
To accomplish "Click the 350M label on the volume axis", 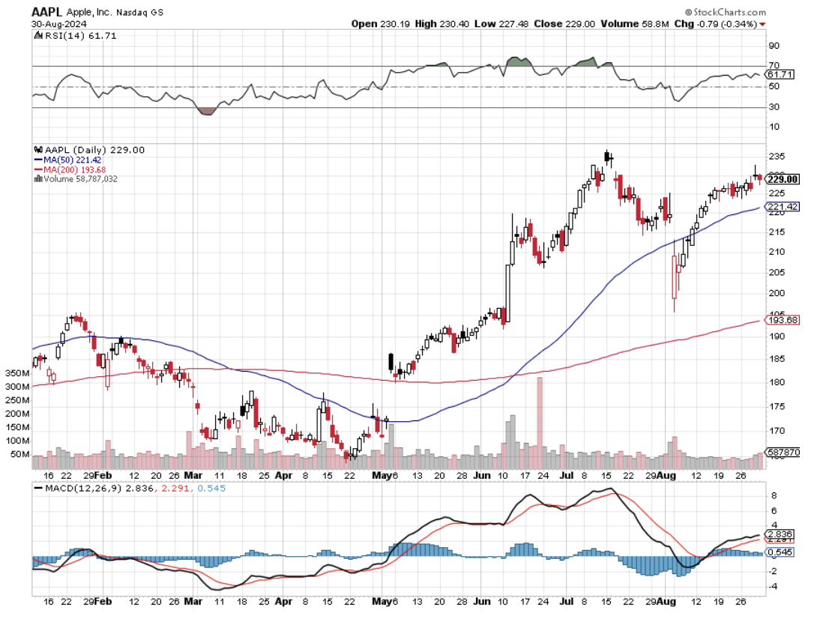I will [17, 373].
